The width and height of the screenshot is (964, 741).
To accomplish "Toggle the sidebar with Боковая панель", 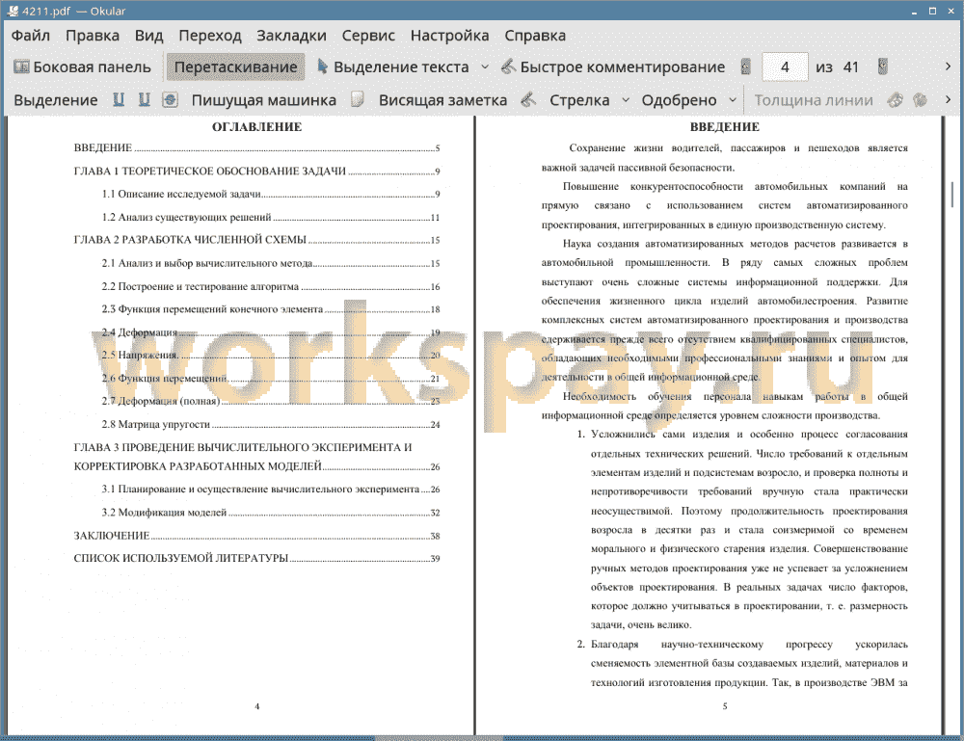I will (82, 67).
